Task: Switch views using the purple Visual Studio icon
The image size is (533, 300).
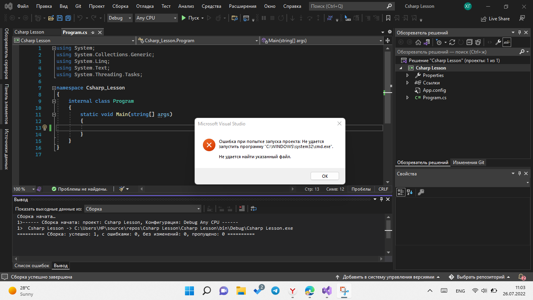Action: 427,42
